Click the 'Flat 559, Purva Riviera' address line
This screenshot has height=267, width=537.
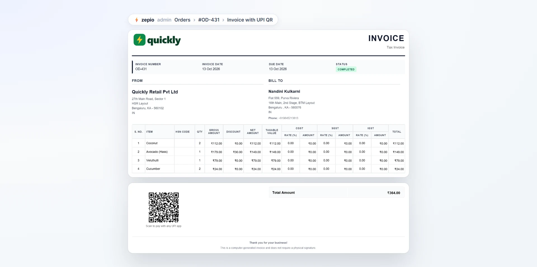tap(284, 98)
